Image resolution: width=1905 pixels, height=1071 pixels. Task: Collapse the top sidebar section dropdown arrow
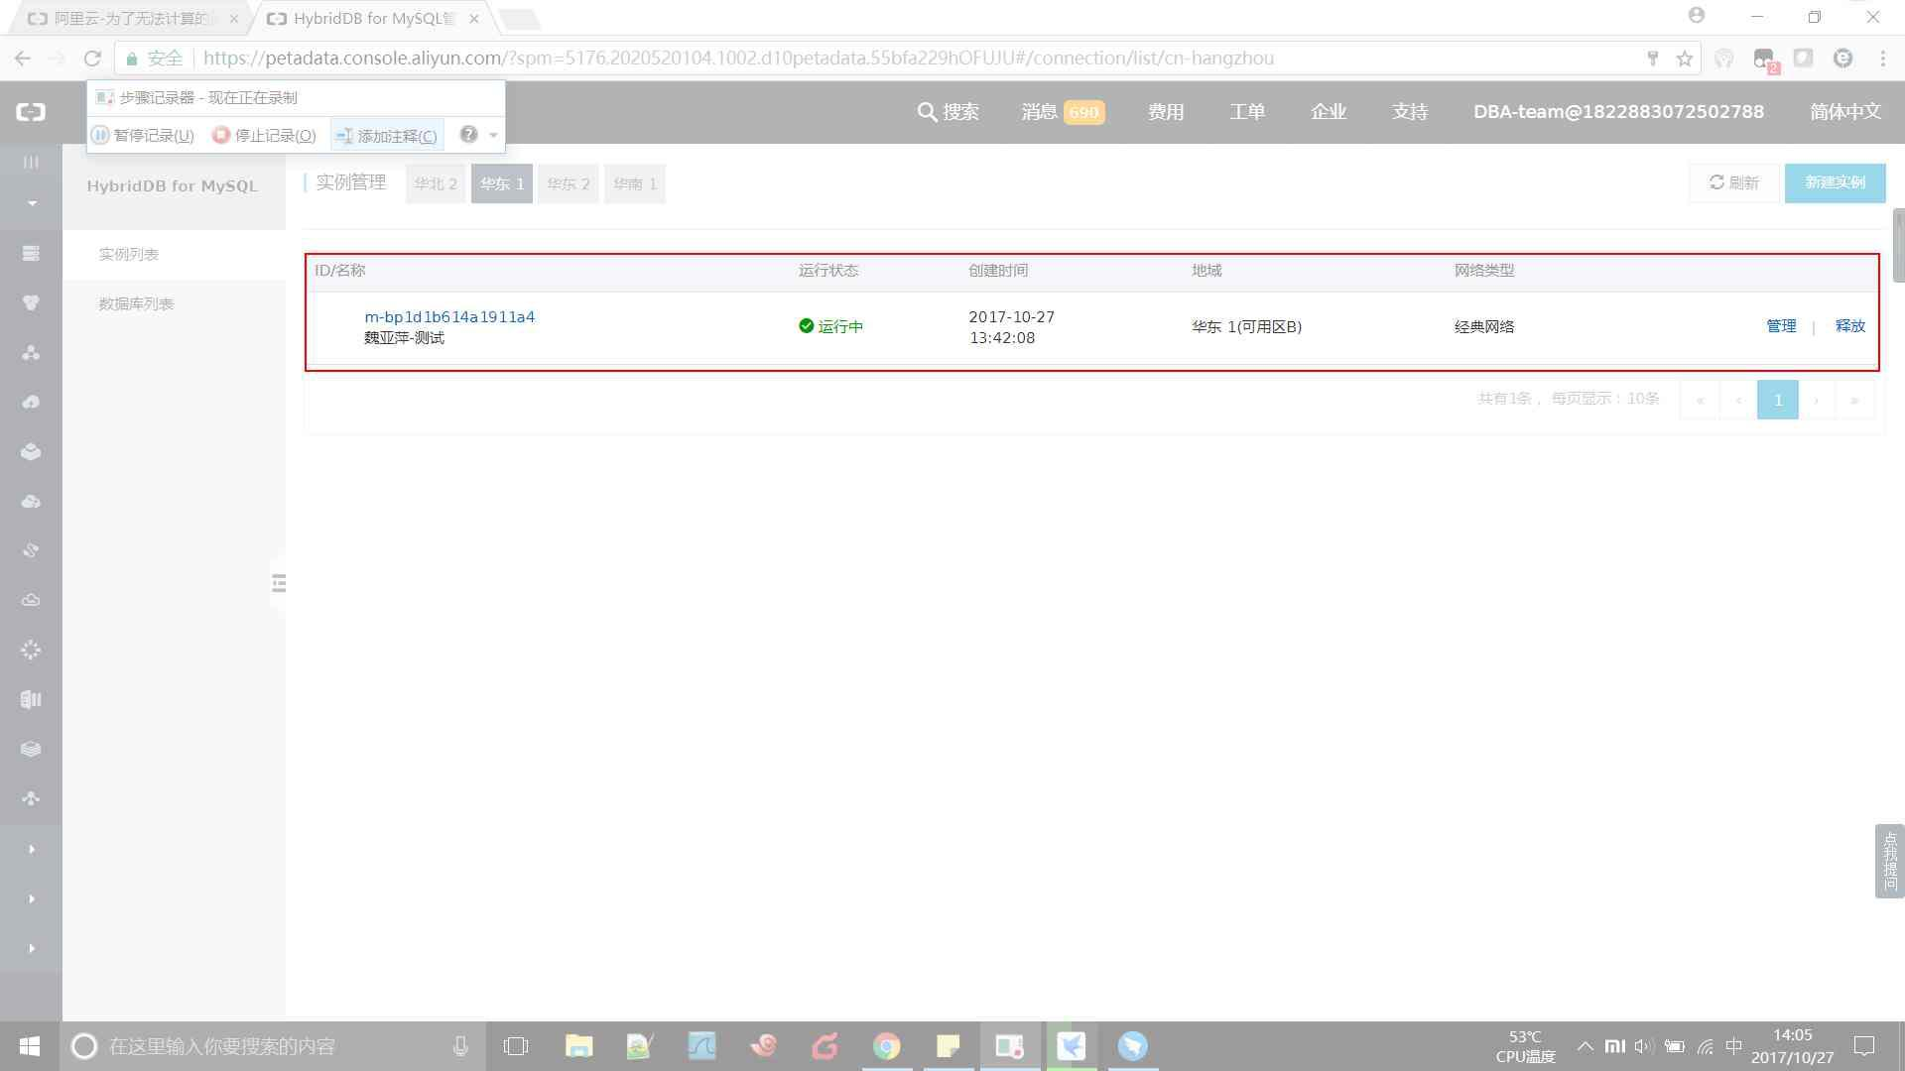tap(32, 203)
